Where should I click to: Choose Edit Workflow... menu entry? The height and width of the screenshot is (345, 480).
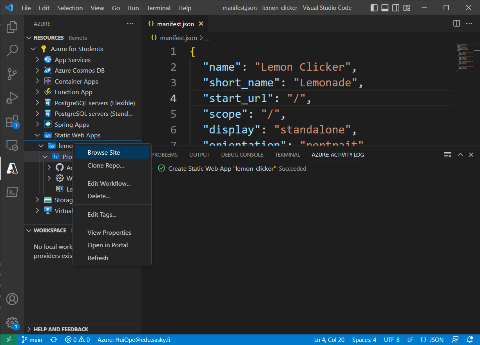(111, 183)
